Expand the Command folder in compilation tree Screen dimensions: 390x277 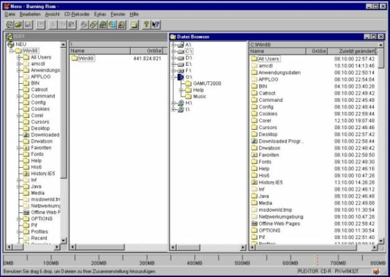pyautogui.click(x=19, y=96)
